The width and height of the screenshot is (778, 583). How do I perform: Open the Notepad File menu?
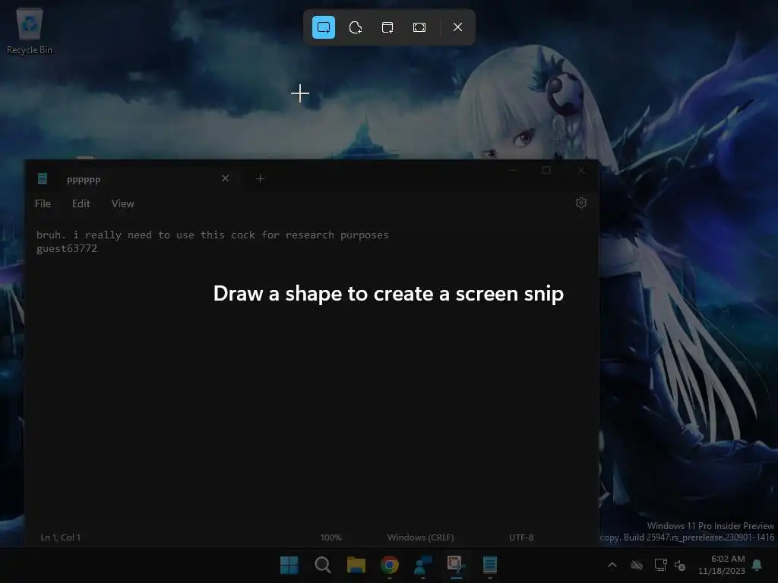[43, 203]
